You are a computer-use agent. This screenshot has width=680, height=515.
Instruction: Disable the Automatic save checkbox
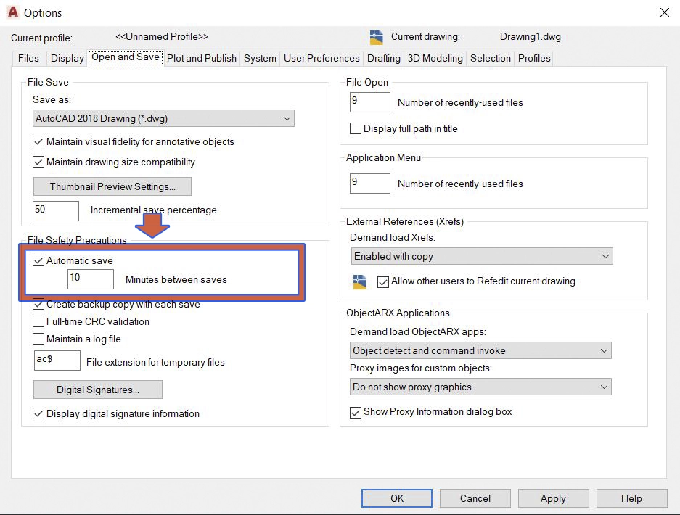coord(38,260)
